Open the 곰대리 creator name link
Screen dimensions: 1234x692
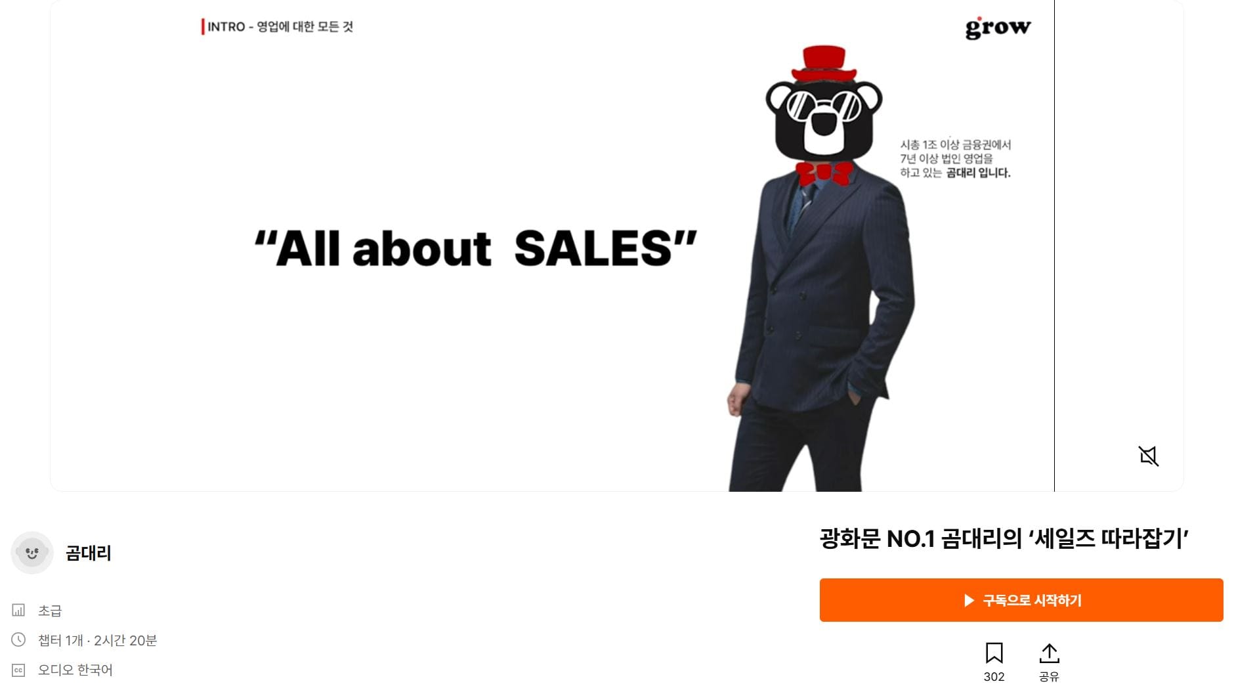coord(89,553)
